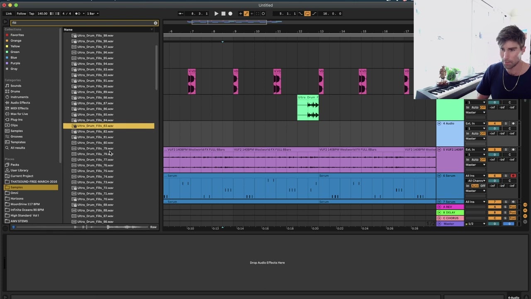Screen dimensions: 531x299
Task: Open Drums category in browser
Action: 15,91
